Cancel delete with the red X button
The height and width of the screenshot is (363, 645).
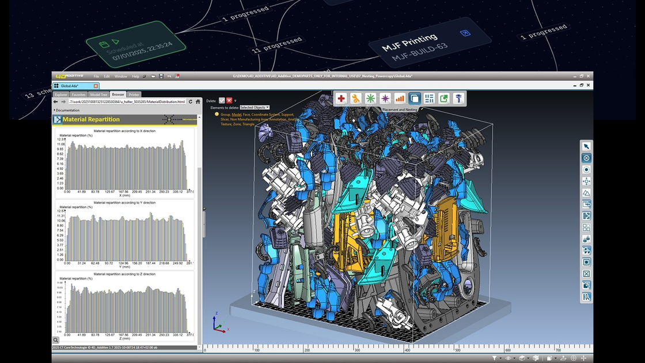click(x=229, y=101)
